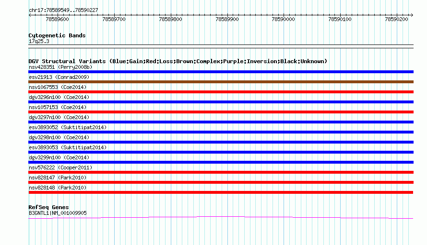
Task: Click the left arrow of the ruler
Action: coord(30,15)
